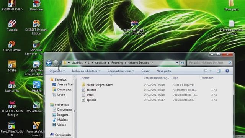Click the NS3FB desktop icon

click(x=12, y=66)
